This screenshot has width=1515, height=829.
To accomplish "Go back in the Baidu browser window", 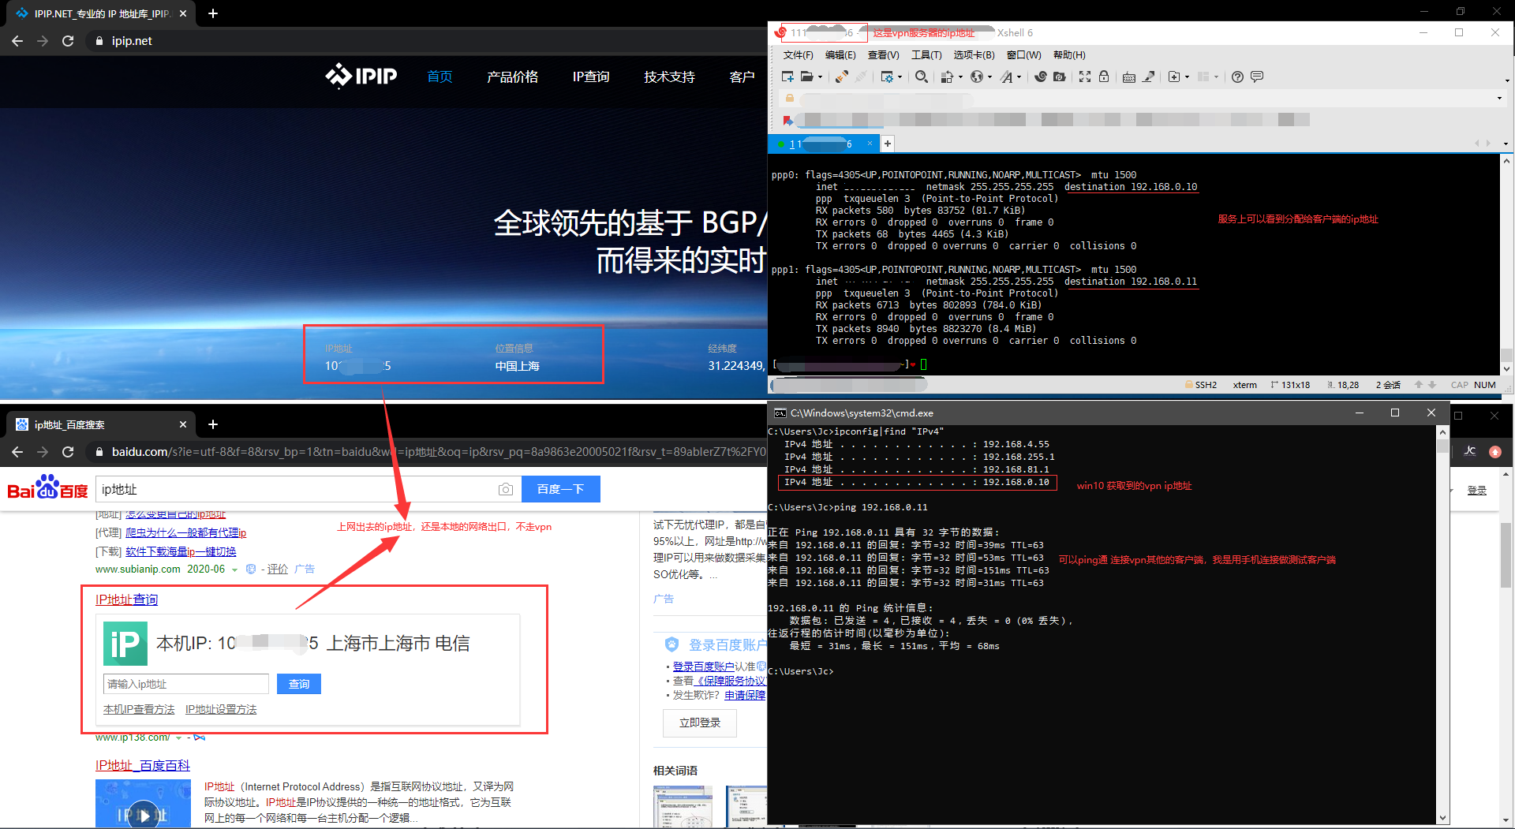I will [17, 452].
